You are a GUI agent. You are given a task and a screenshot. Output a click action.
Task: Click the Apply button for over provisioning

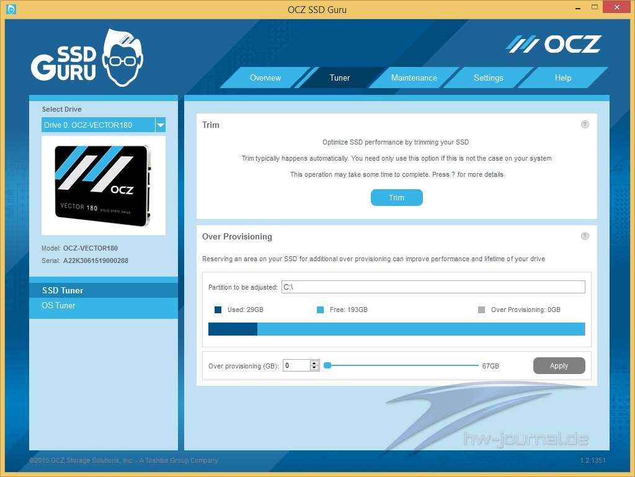pos(559,366)
